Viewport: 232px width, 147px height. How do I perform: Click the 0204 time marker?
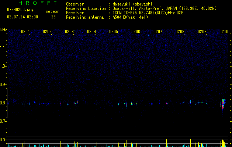(x=91, y=32)
